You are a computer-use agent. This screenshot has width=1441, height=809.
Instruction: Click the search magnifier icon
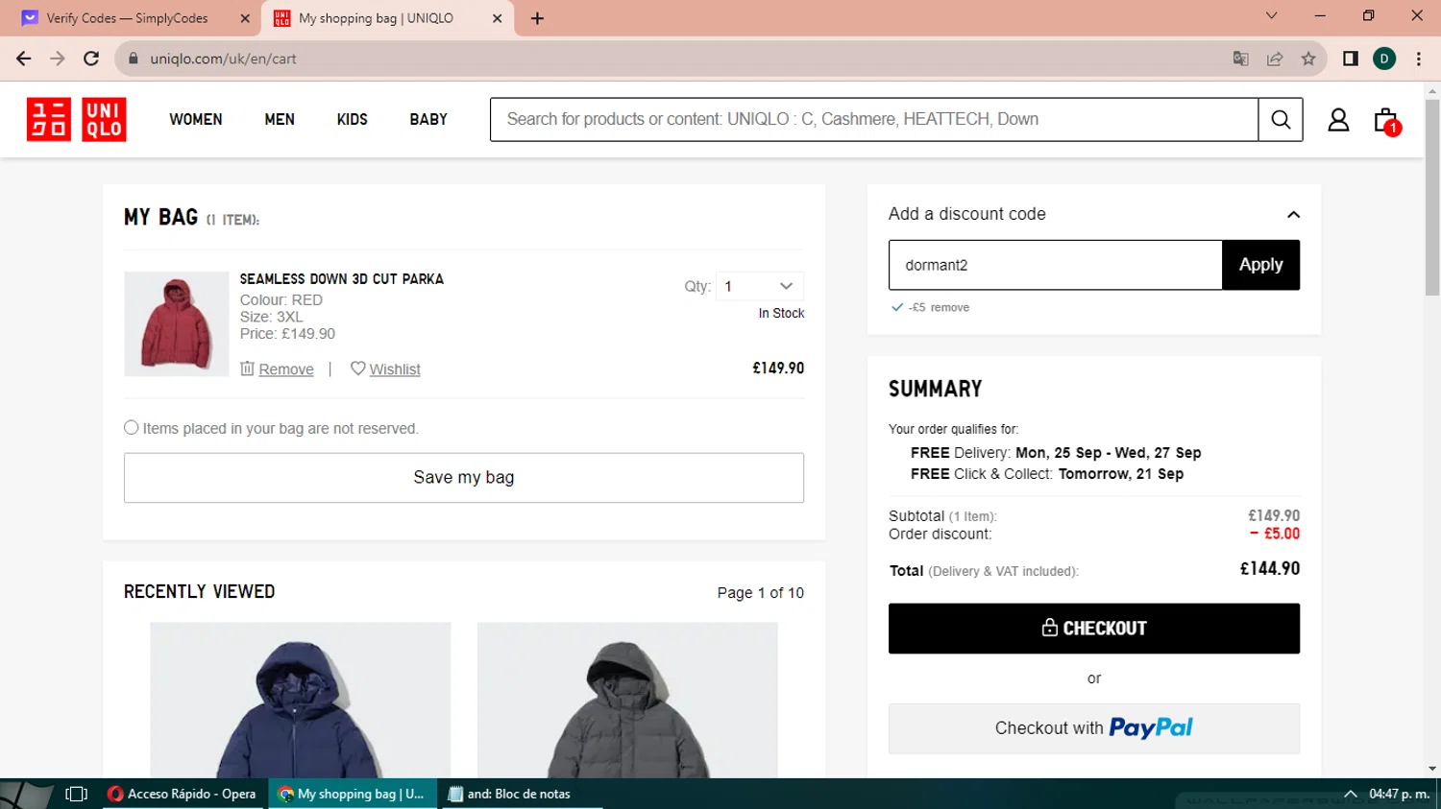1281,120
